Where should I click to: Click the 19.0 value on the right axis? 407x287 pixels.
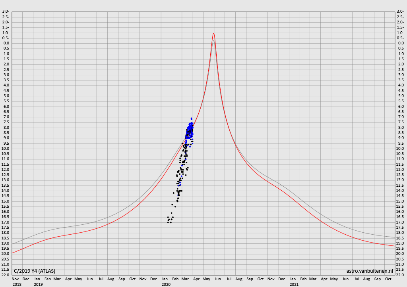tap(401, 243)
